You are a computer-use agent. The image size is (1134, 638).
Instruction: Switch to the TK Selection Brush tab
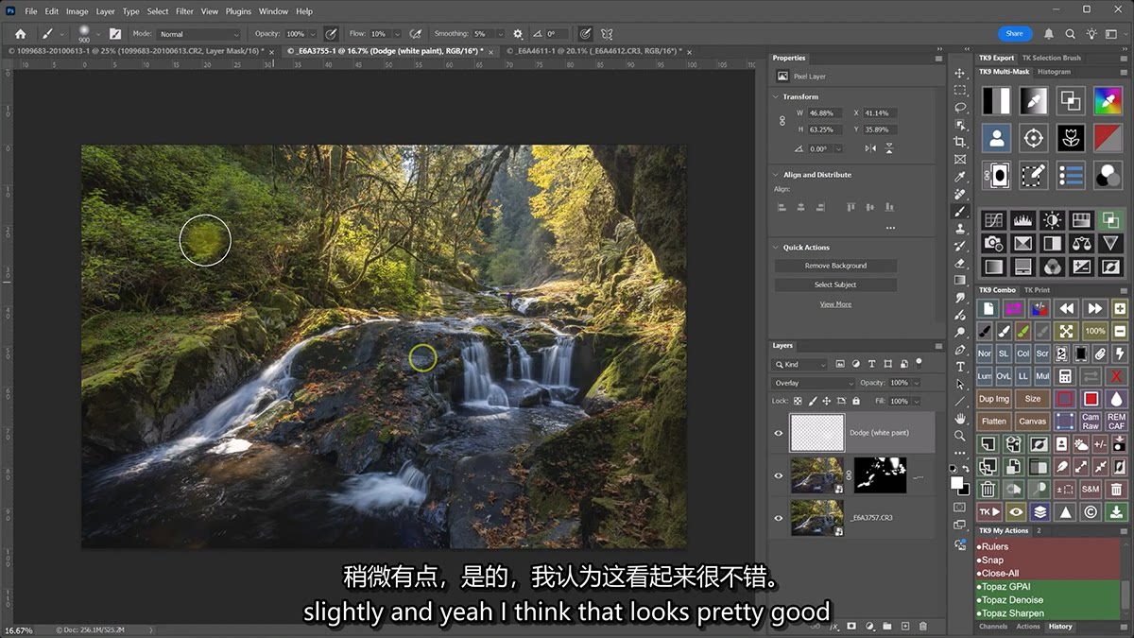click(x=1051, y=58)
